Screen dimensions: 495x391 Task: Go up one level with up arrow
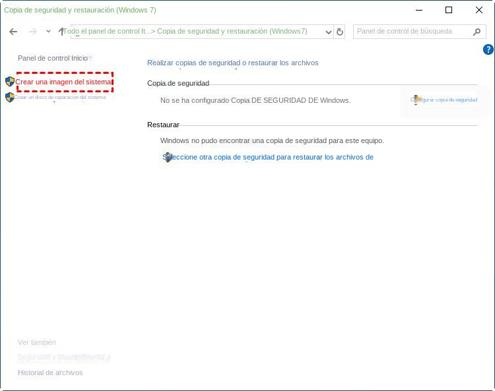[x=61, y=31]
